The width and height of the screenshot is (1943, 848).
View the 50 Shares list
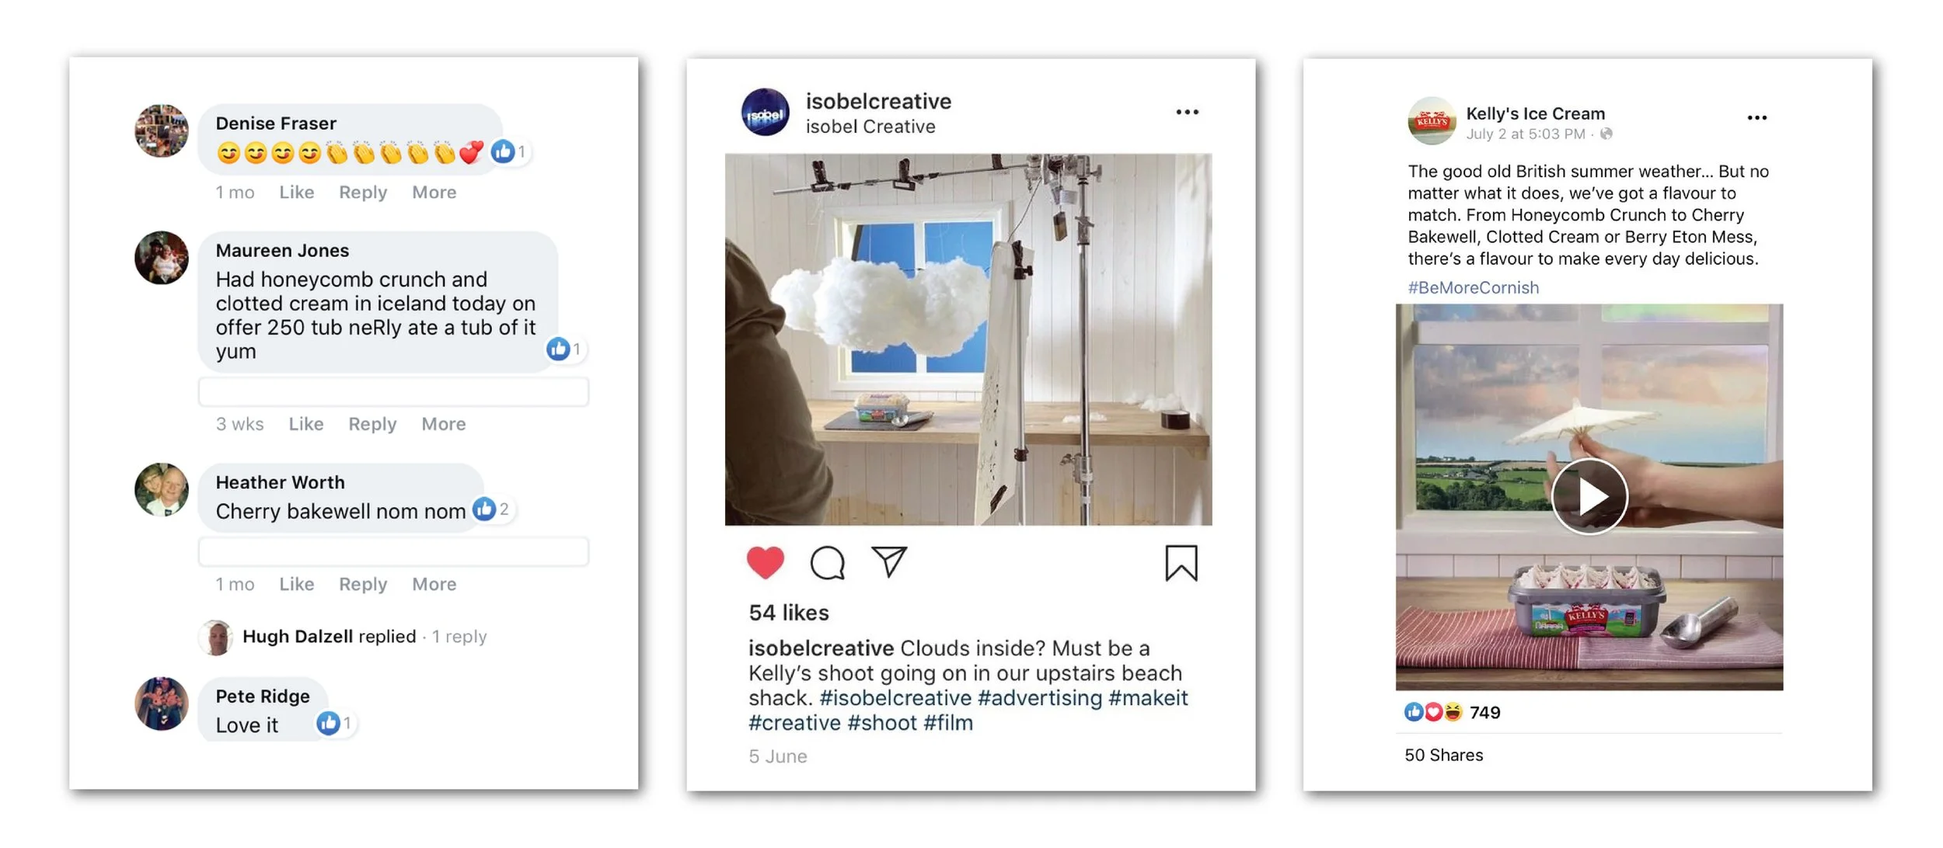[x=1443, y=755]
